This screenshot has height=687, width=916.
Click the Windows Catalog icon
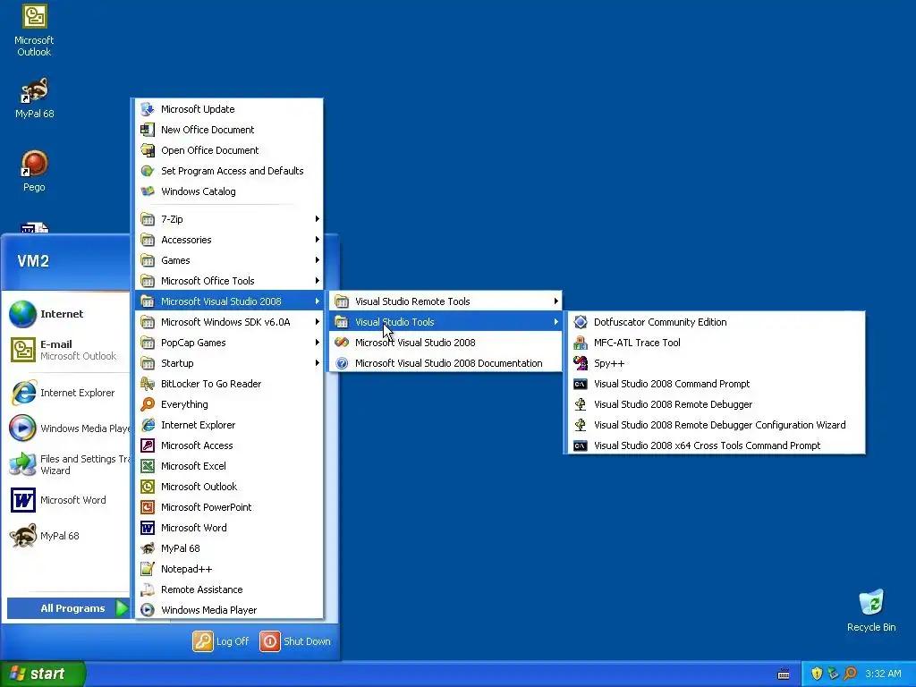click(148, 191)
